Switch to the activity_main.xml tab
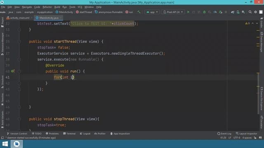The height and width of the screenshot is (148, 264). point(19,18)
